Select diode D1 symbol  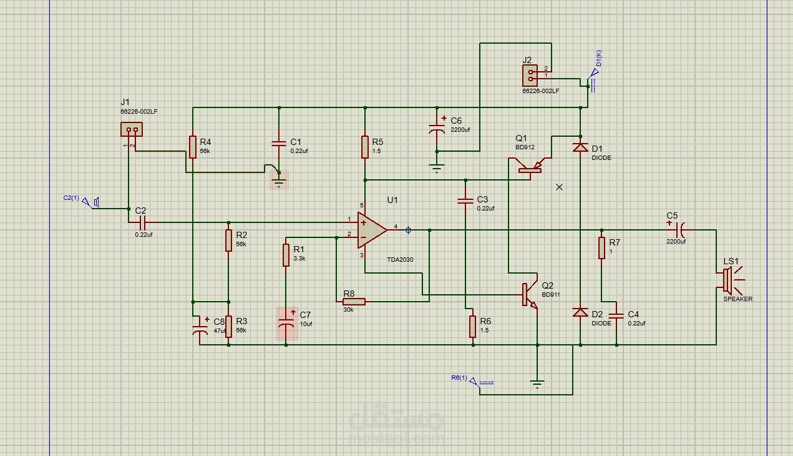pos(580,148)
